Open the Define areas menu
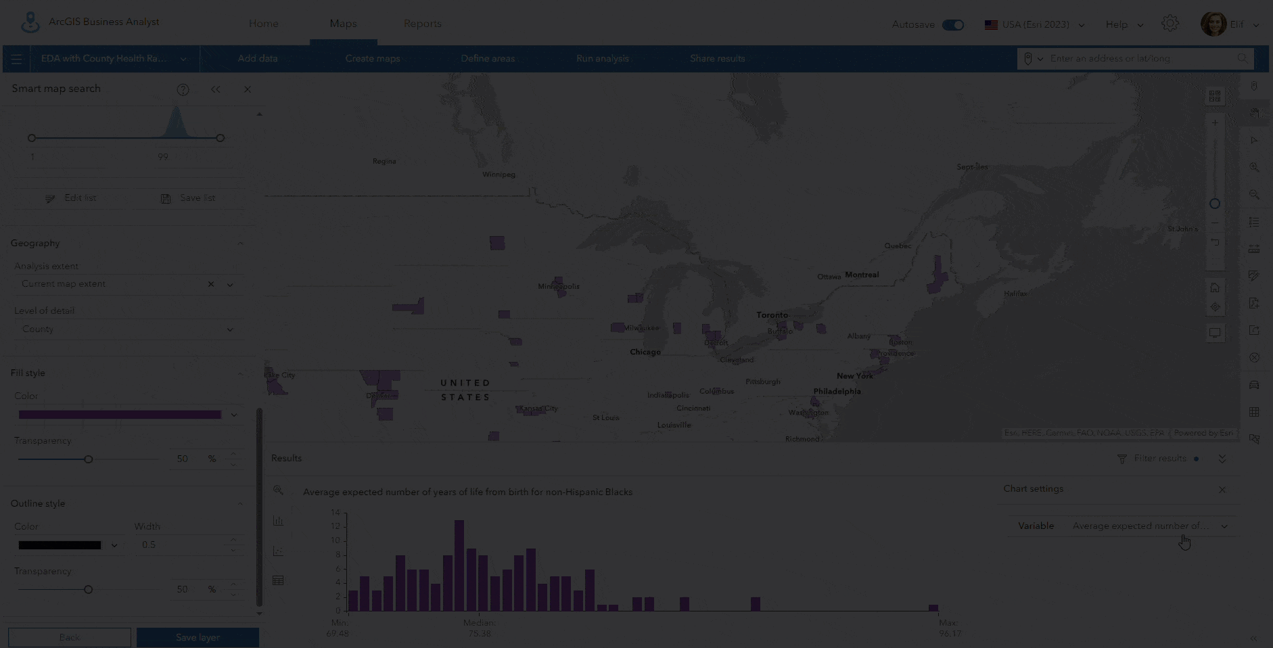Image resolution: width=1273 pixels, height=648 pixels. pyautogui.click(x=488, y=59)
